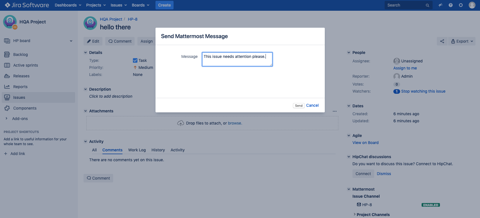
Task: Expand the Project Channels section
Action: point(355,215)
